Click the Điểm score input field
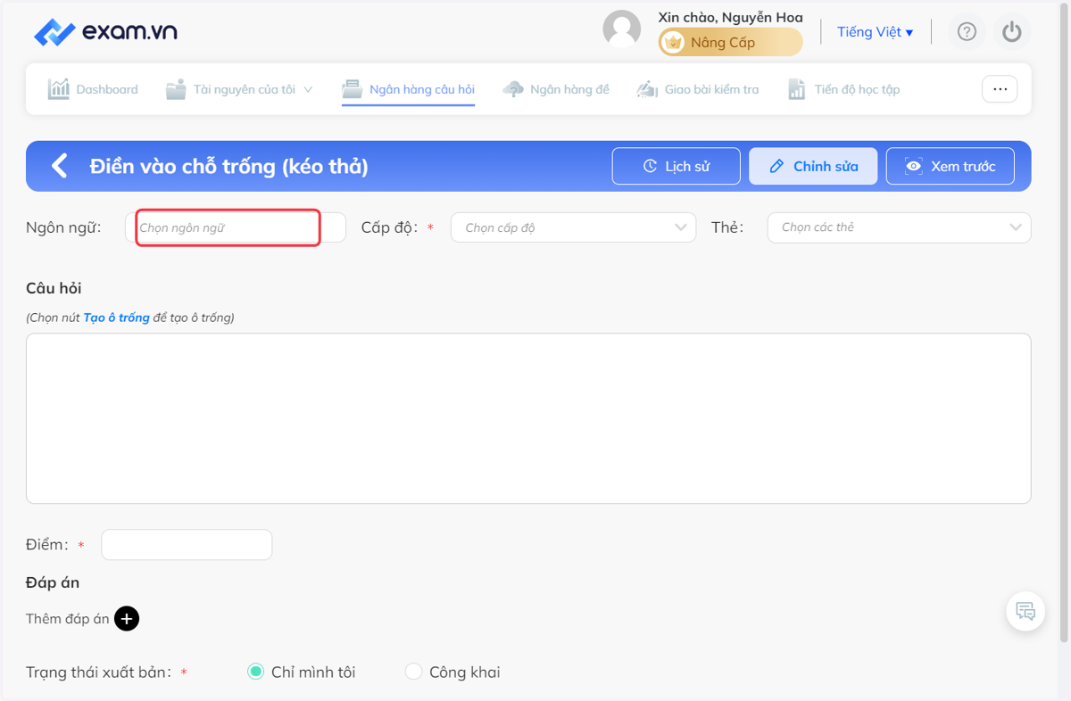 187,545
